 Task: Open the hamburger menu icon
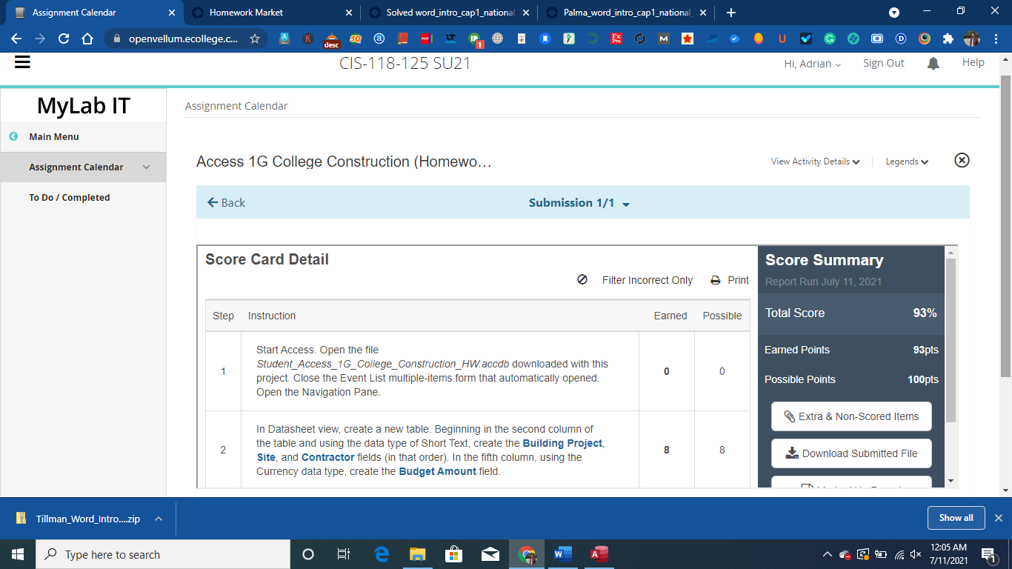click(22, 62)
